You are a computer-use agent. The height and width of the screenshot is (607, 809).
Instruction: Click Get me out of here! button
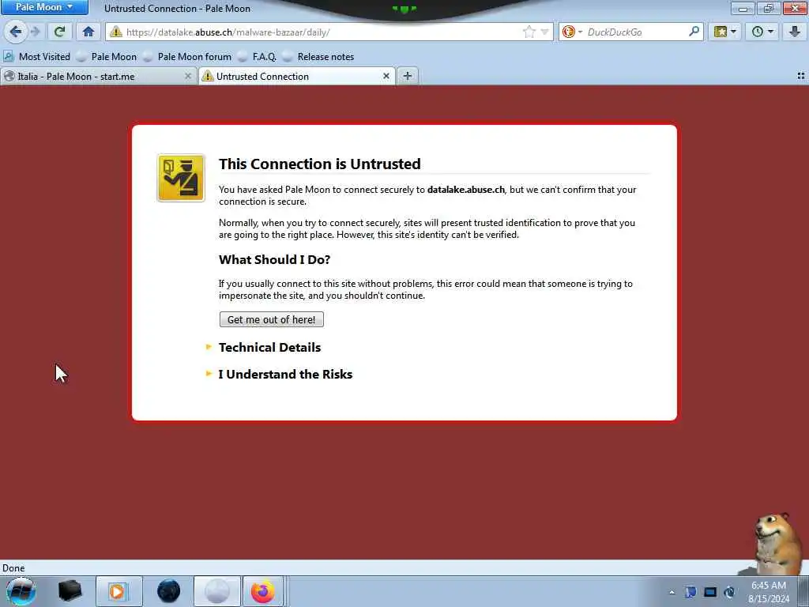pyautogui.click(x=272, y=319)
